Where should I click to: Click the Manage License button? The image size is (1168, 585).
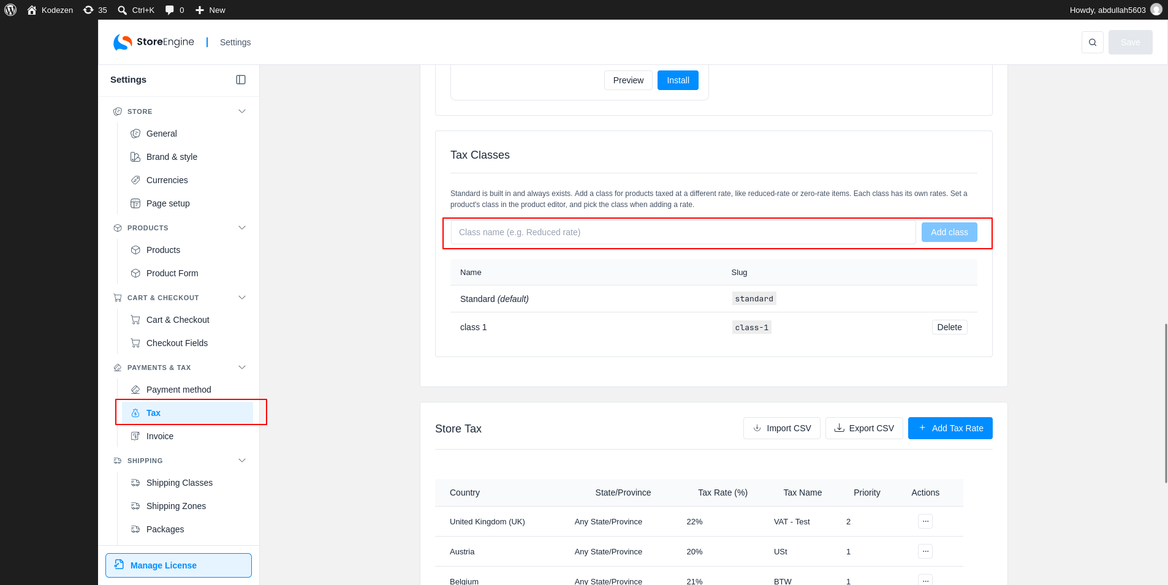point(178,565)
